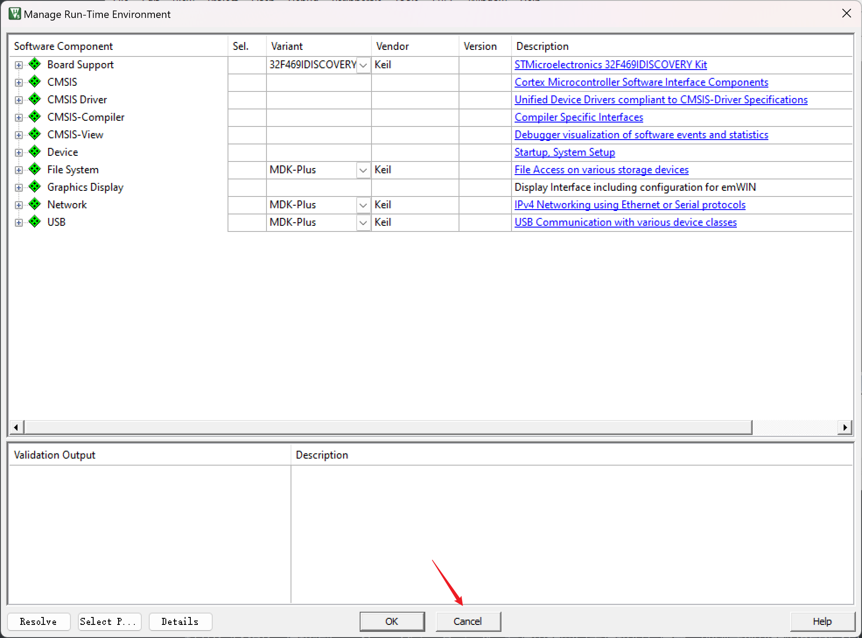Click the Board Support green diamond icon
Image resolution: width=862 pixels, height=638 pixels.
(35, 64)
